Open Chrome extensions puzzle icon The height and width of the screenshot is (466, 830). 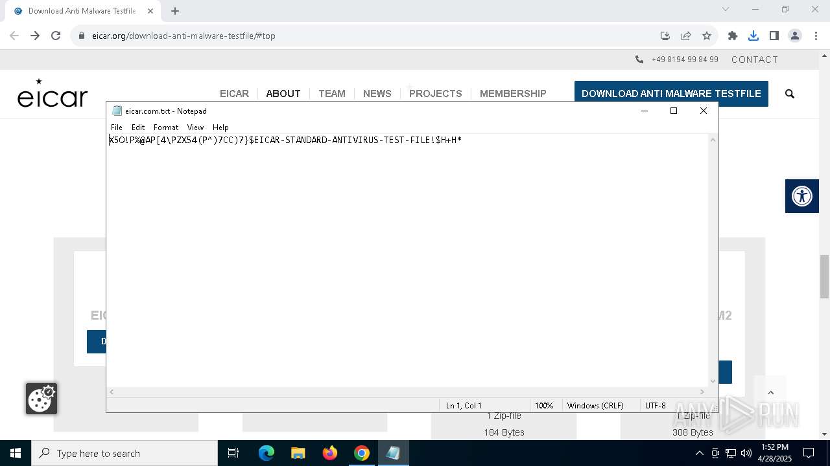[x=733, y=36]
